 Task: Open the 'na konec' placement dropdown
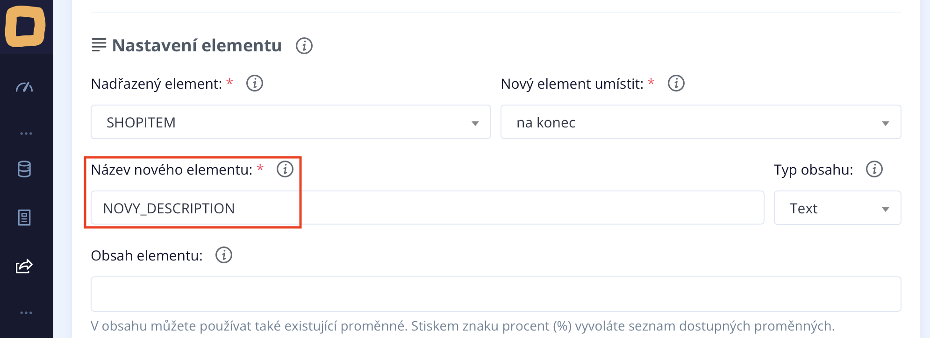701,122
